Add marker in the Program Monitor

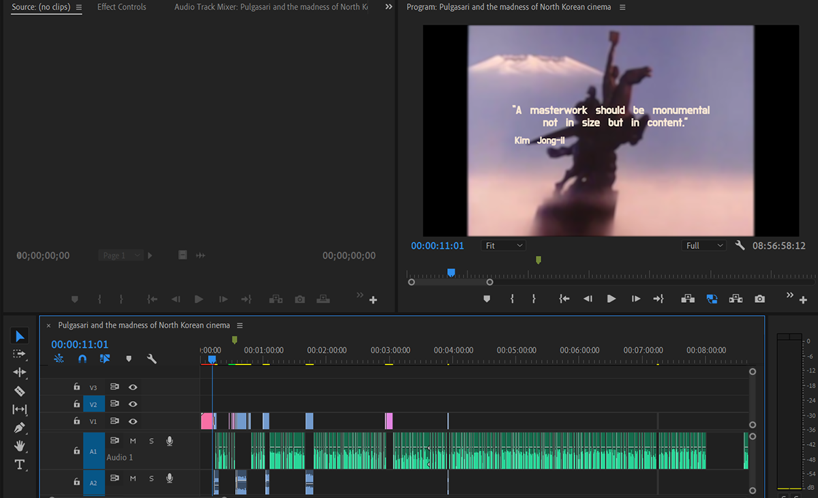point(487,299)
